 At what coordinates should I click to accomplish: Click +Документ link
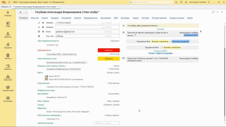(115, 41)
